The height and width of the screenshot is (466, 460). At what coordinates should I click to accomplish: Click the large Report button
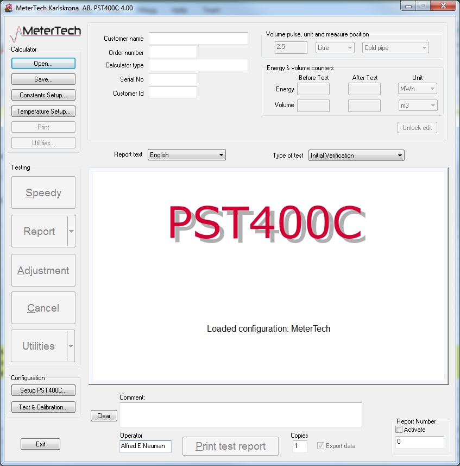coord(40,231)
